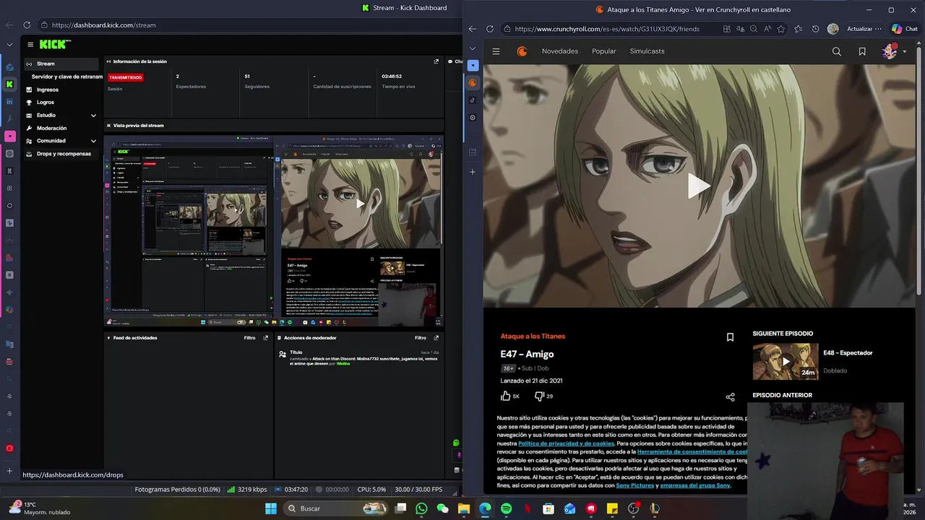
Task: Pop out the Información de la sesión panel
Action: point(436,61)
